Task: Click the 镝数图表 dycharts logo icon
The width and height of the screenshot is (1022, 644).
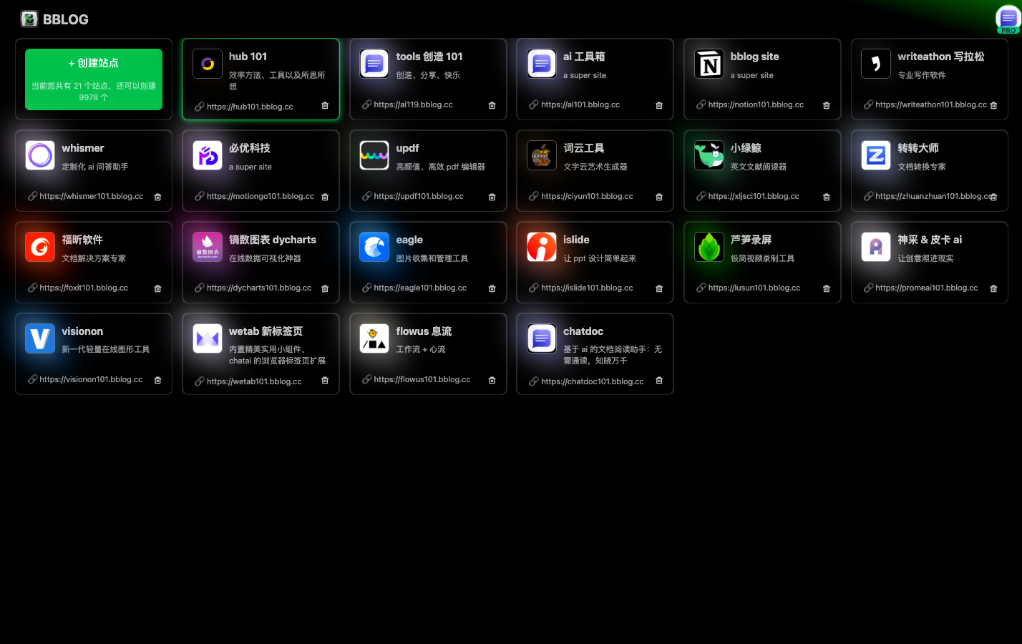Action: click(x=208, y=247)
